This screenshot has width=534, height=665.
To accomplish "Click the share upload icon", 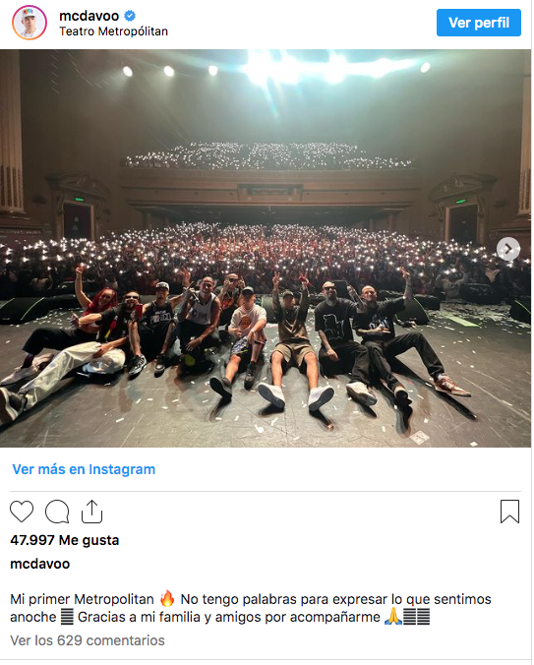I will pyautogui.click(x=92, y=512).
